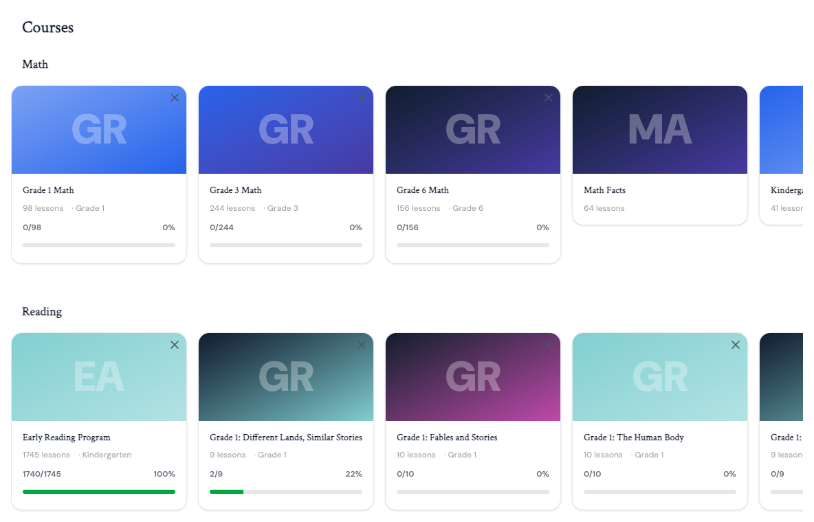Click the "0/244" progress count
Viewport: 814px width, 522px height.
coord(221,228)
